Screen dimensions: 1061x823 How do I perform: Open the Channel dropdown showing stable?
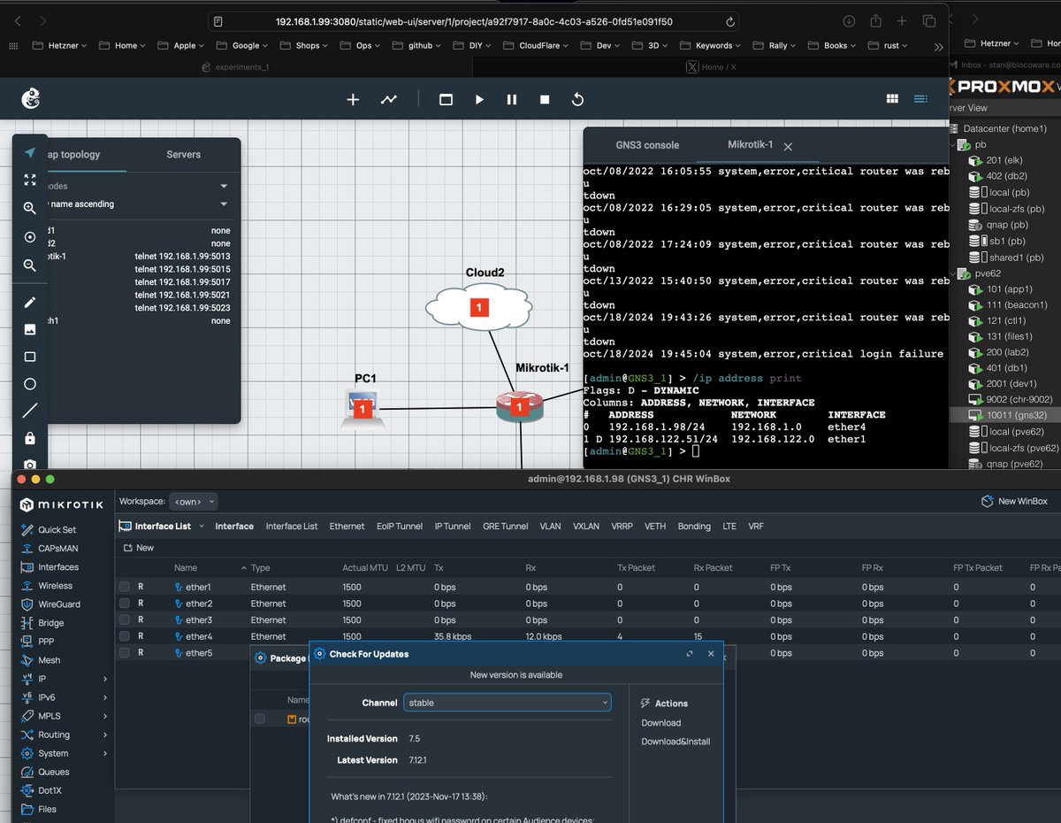507,702
